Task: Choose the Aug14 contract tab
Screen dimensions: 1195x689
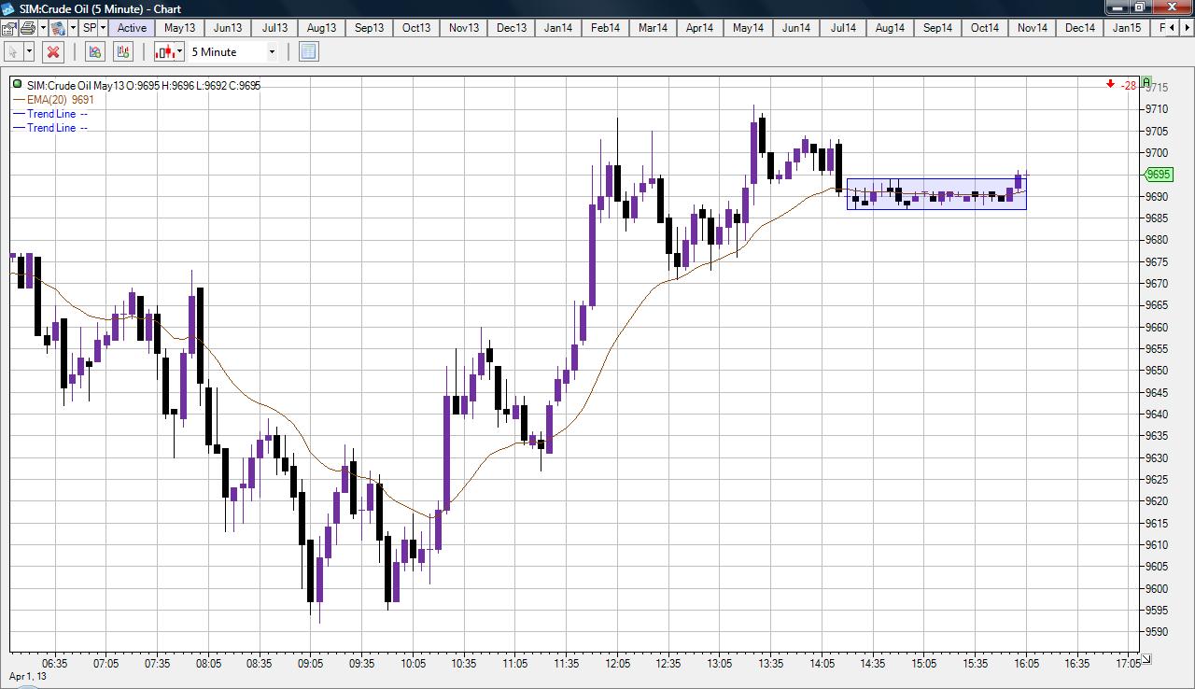Action: [x=890, y=28]
